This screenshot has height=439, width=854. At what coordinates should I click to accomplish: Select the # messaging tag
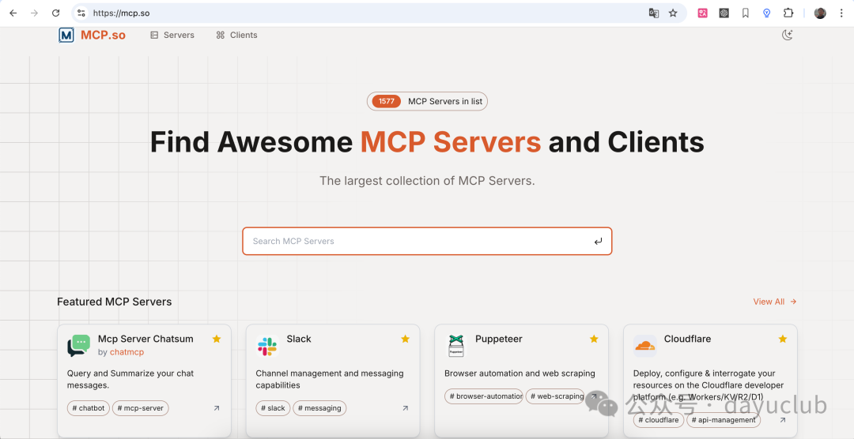point(319,408)
